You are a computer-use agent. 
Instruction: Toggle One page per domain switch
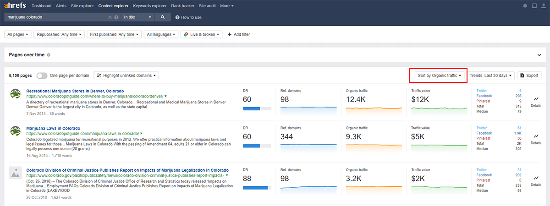pyautogui.click(x=42, y=76)
